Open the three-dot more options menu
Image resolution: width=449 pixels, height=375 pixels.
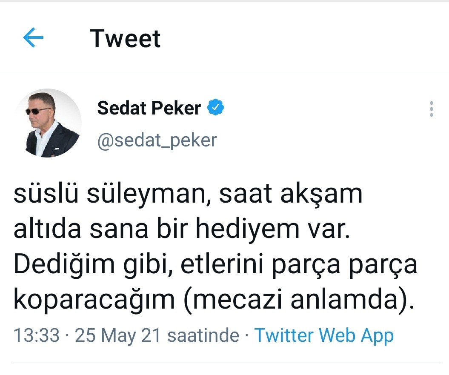pyautogui.click(x=432, y=109)
